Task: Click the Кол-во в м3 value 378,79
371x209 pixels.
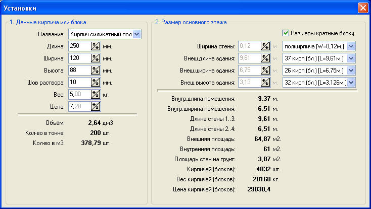Action: click(x=91, y=143)
